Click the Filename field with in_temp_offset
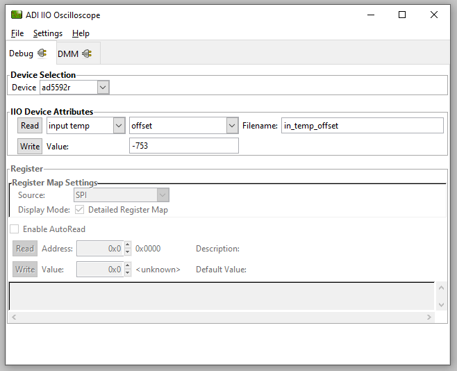 click(362, 126)
